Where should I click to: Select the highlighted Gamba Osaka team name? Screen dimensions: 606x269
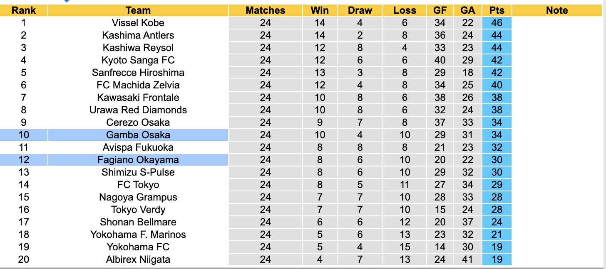[x=138, y=135]
